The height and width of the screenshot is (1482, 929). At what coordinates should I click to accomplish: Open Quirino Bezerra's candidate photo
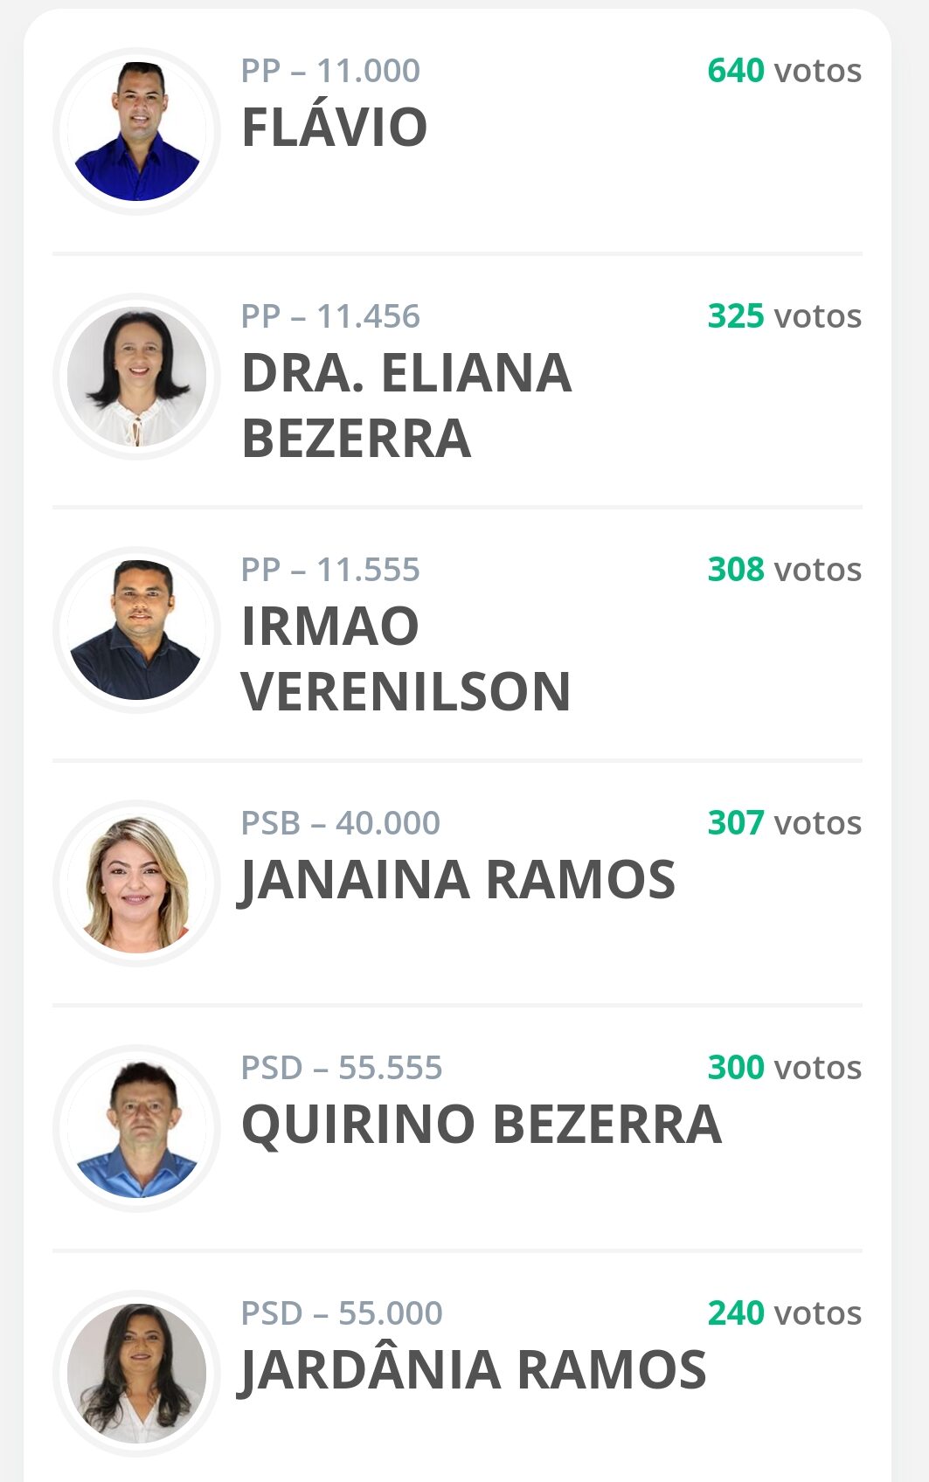click(136, 1128)
